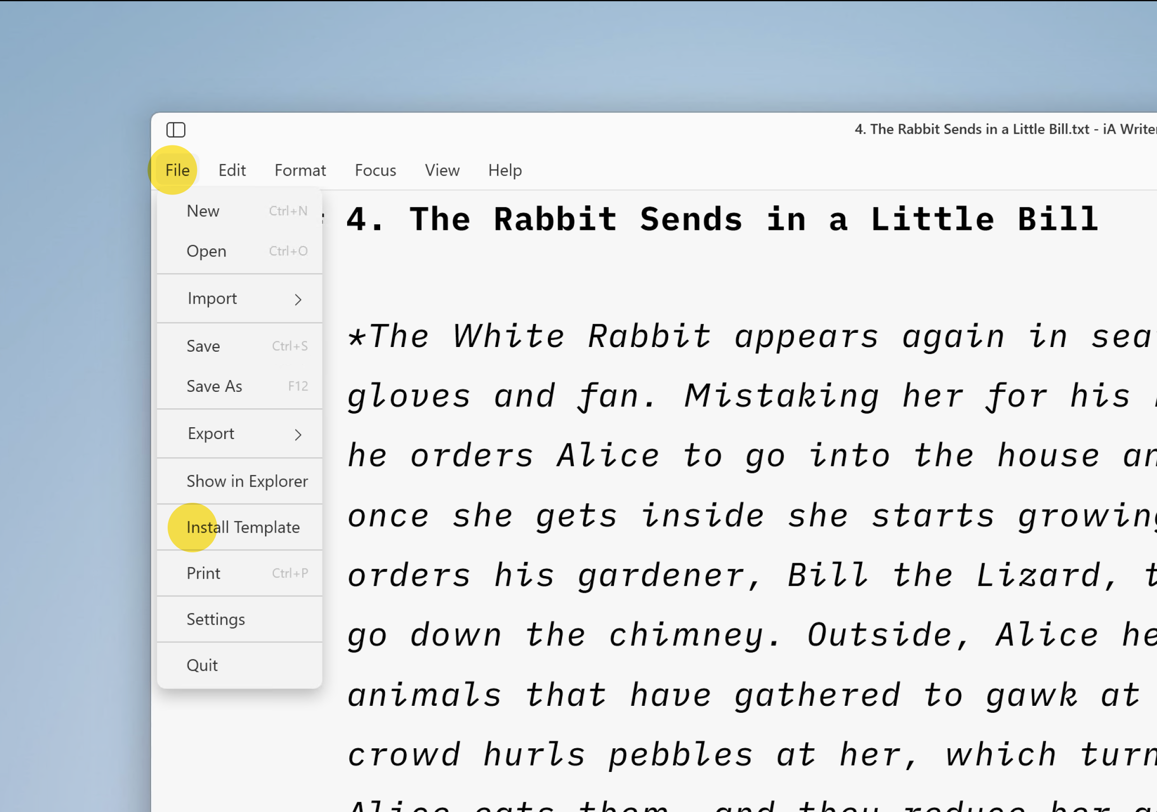Click the File menu label
This screenshot has height=812, width=1157.
click(x=177, y=170)
